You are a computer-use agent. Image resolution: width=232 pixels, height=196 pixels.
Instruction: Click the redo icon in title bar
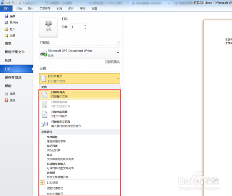(x=20, y=2)
